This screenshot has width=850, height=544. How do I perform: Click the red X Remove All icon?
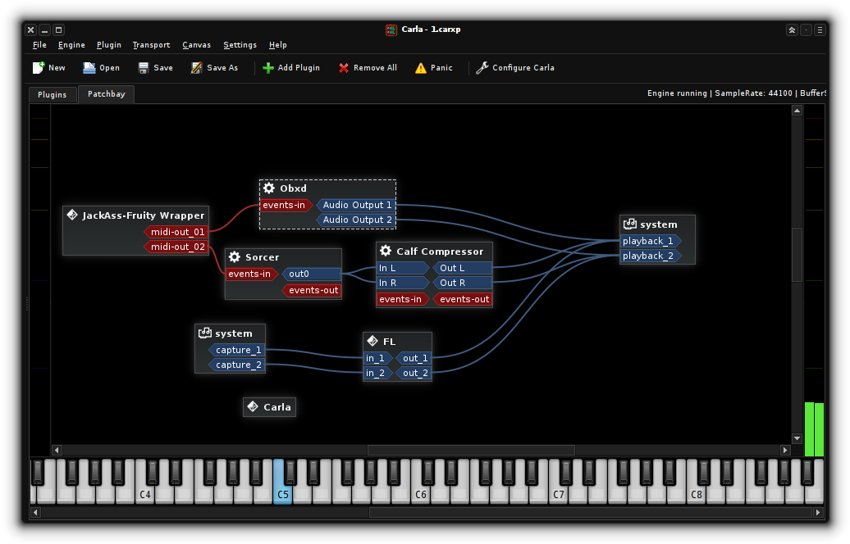click(x=344, y=68)
